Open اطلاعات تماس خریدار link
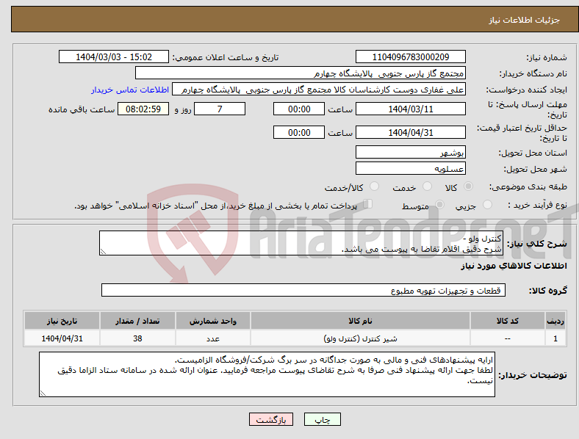This screenshot has width=579, height=439. pos(130,90)
